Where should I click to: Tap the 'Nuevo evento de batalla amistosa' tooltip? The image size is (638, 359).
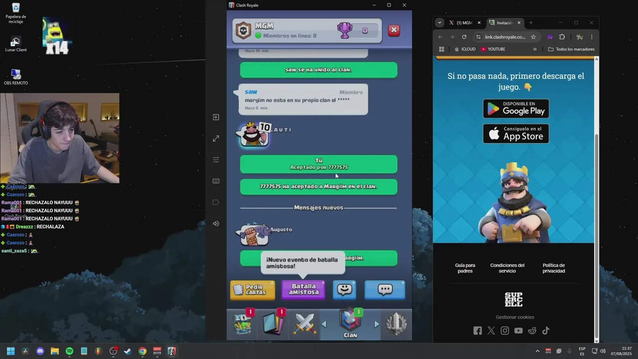click(x=303, y=263)
